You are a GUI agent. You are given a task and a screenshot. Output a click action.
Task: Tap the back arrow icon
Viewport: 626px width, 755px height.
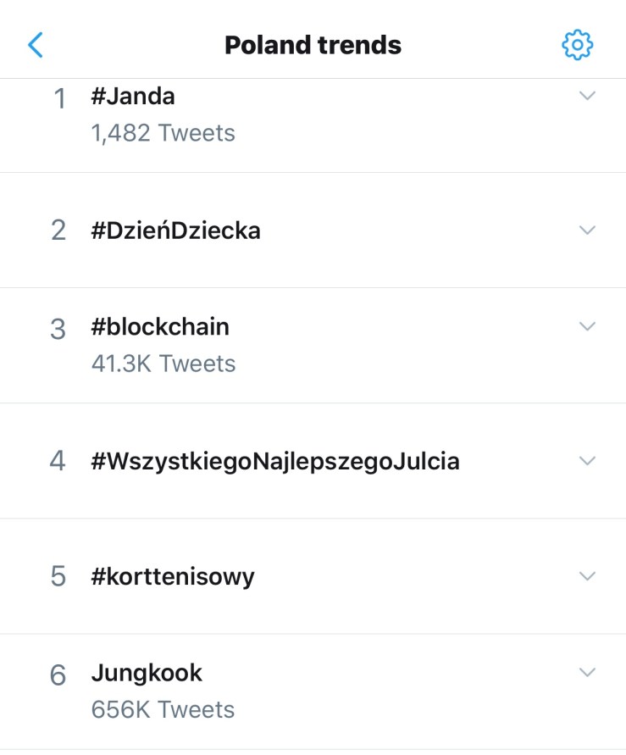point(35,44)
